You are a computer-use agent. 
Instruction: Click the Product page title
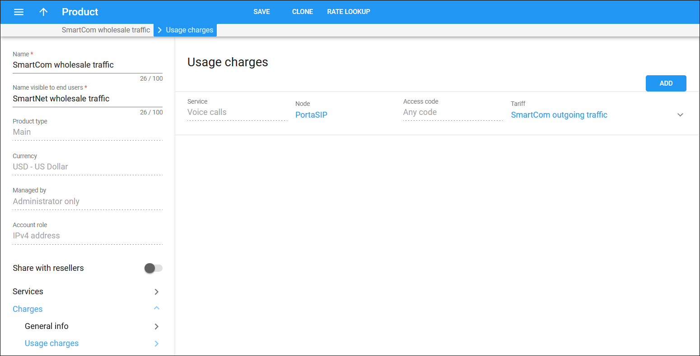80,12
